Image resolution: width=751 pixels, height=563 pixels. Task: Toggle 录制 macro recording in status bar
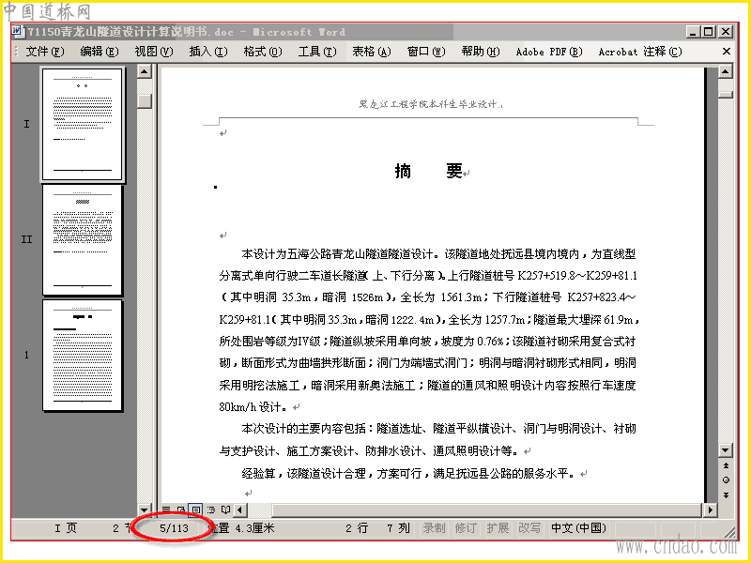coord(434,527)
